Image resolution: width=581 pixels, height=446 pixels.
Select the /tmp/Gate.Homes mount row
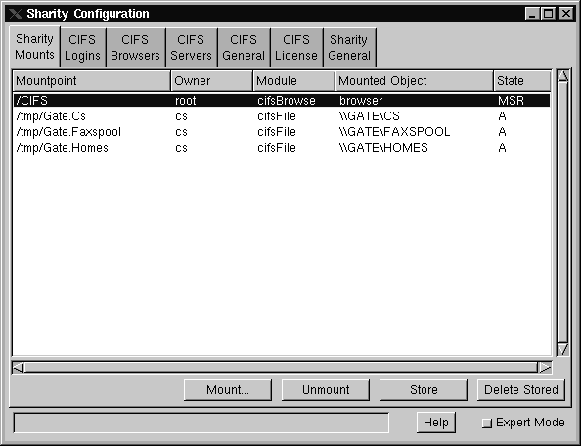[x=282, y=148]
